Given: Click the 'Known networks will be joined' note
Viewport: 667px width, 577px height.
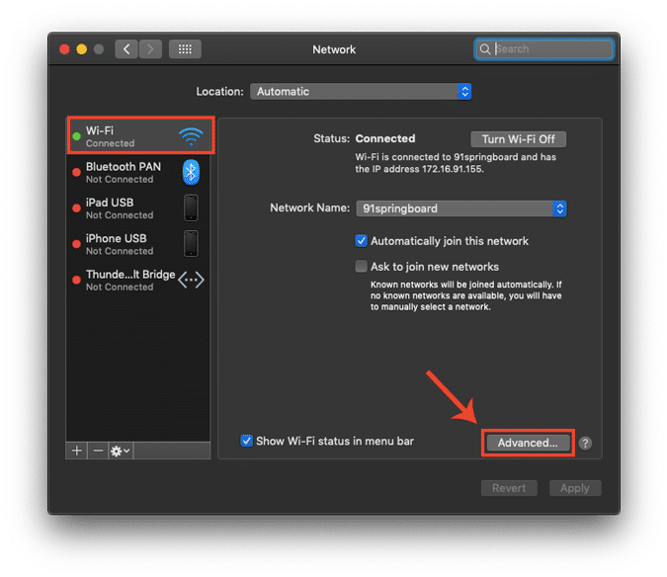Looking at the screenshot, I should (x=466, y=295).
